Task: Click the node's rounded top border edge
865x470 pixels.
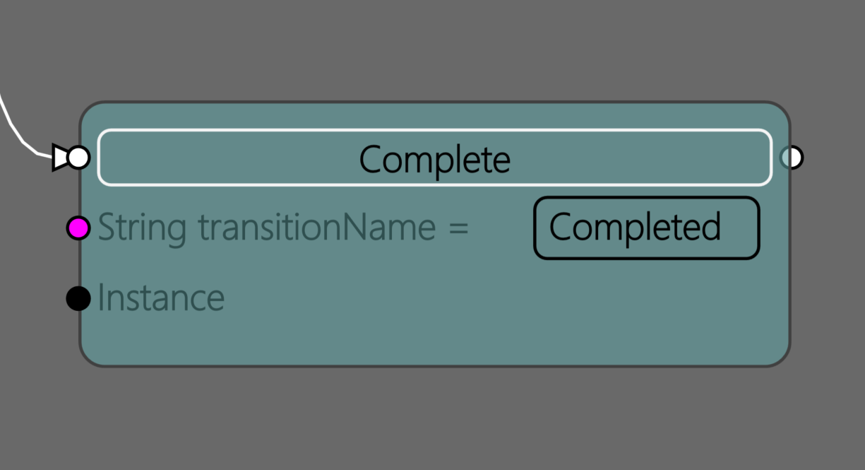Action: [x=424, y=103]
